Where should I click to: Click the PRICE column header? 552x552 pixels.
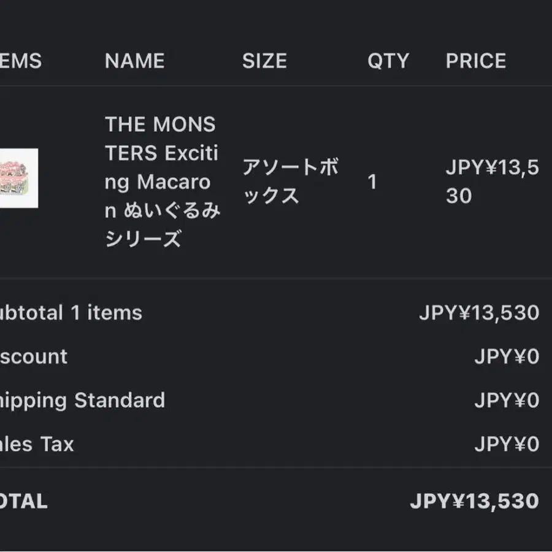pyautogui.click(x=476, y=61)
